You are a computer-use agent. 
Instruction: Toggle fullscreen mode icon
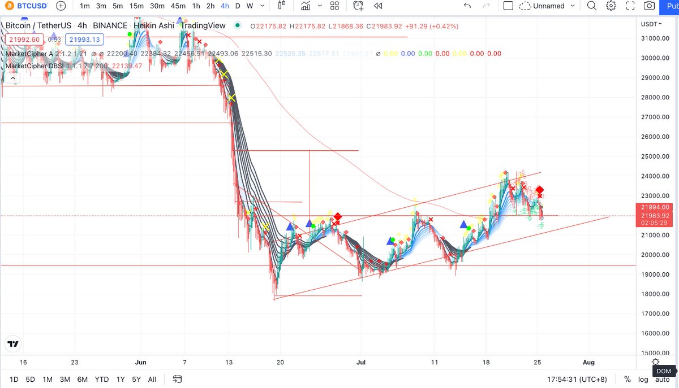point(631,6)
